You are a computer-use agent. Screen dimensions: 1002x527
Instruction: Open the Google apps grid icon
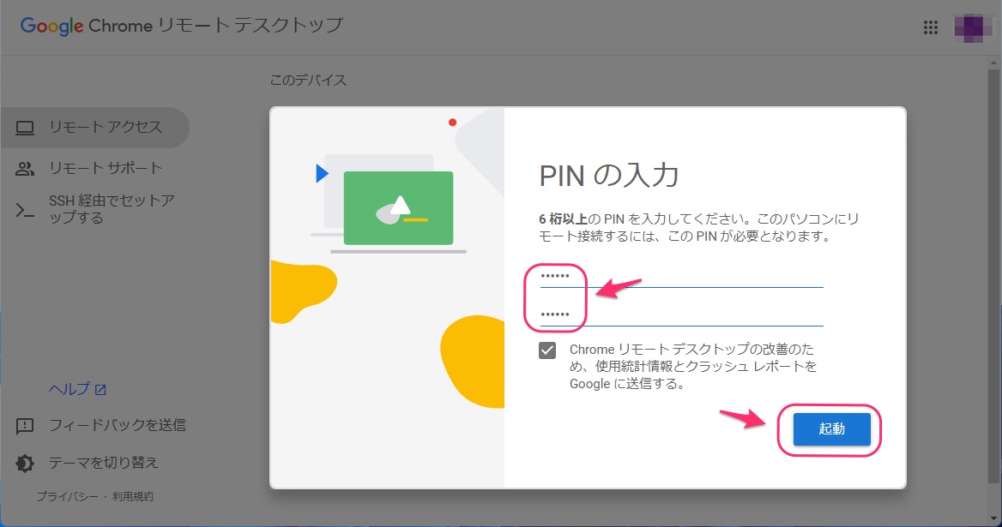tap(931, 27)
